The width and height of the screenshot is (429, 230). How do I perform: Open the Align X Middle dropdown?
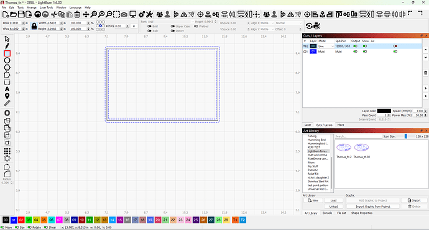click(262, 23)
